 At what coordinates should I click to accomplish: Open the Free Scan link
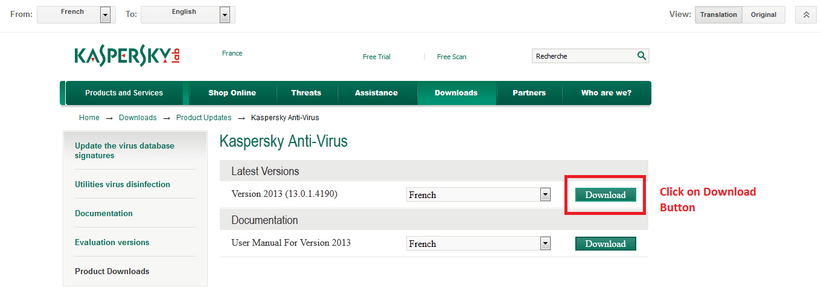[452, 57]
